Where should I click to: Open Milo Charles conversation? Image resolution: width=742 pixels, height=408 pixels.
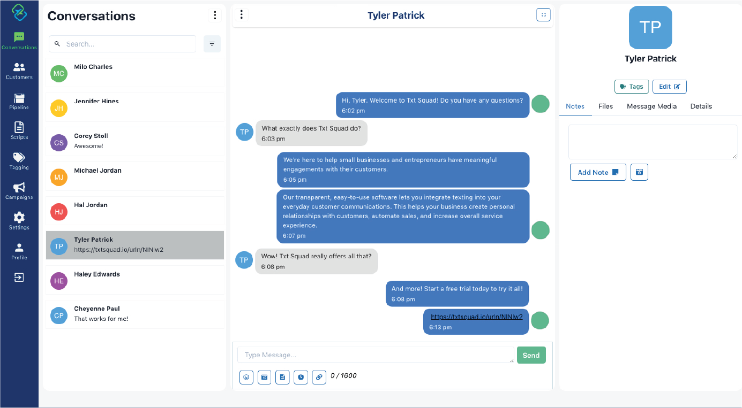(x=135, y=73)
